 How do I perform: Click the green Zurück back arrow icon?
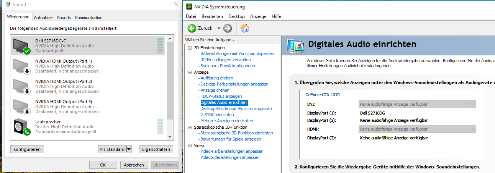pyautogui.click(x=192, y=28)
